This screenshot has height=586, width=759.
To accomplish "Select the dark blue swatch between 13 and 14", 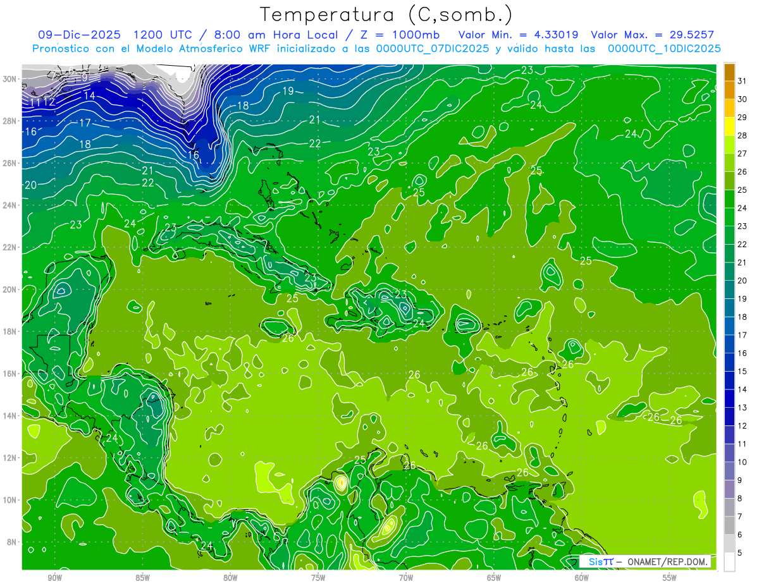I will [x=729, y=398].
